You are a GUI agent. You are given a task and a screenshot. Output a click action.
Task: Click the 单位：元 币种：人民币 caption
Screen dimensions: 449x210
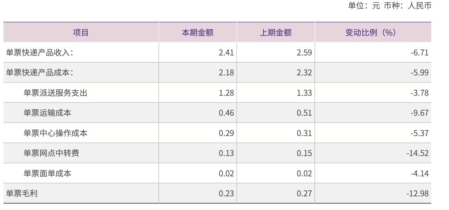[x=389, y=6]
